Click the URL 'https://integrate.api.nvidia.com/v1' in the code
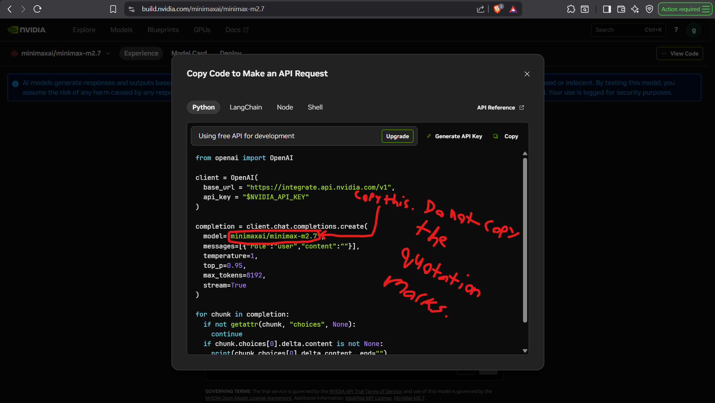The image size is (715, 403). pos(319,187)
